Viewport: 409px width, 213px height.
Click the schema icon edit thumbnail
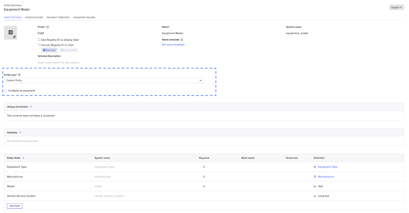pos(10,33)
